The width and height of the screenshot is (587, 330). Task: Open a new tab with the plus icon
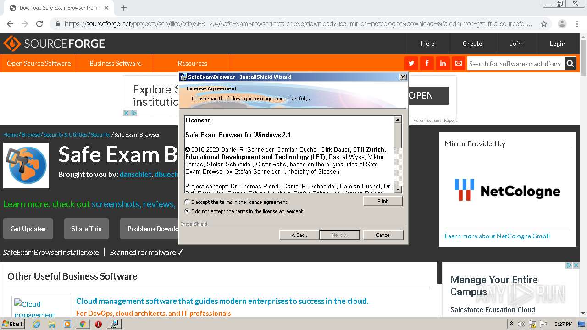coord(124,8)
